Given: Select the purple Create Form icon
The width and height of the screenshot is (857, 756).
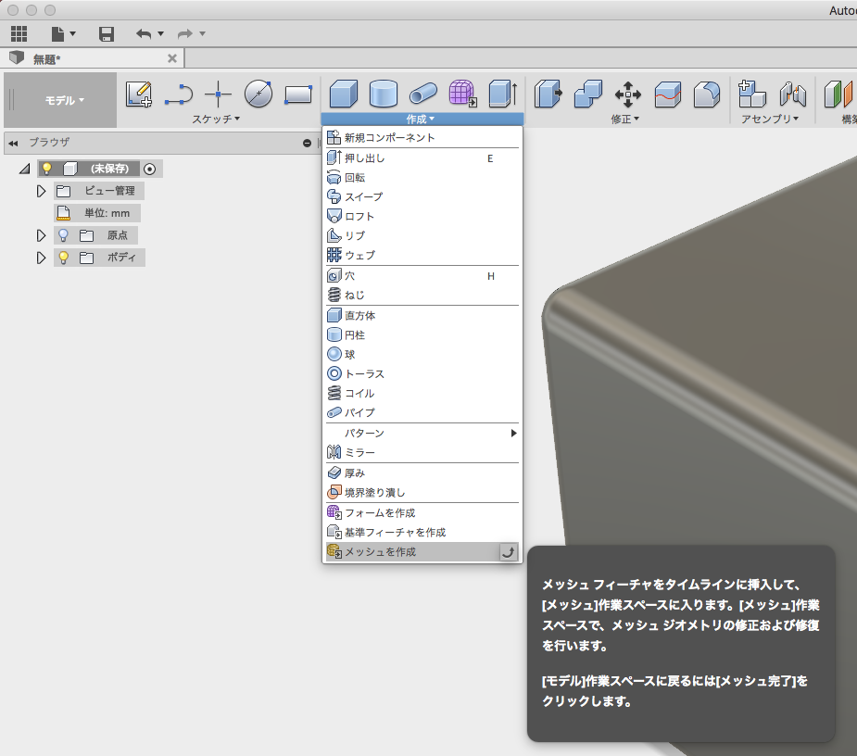Looking at the screenshot, I should 462,94.
